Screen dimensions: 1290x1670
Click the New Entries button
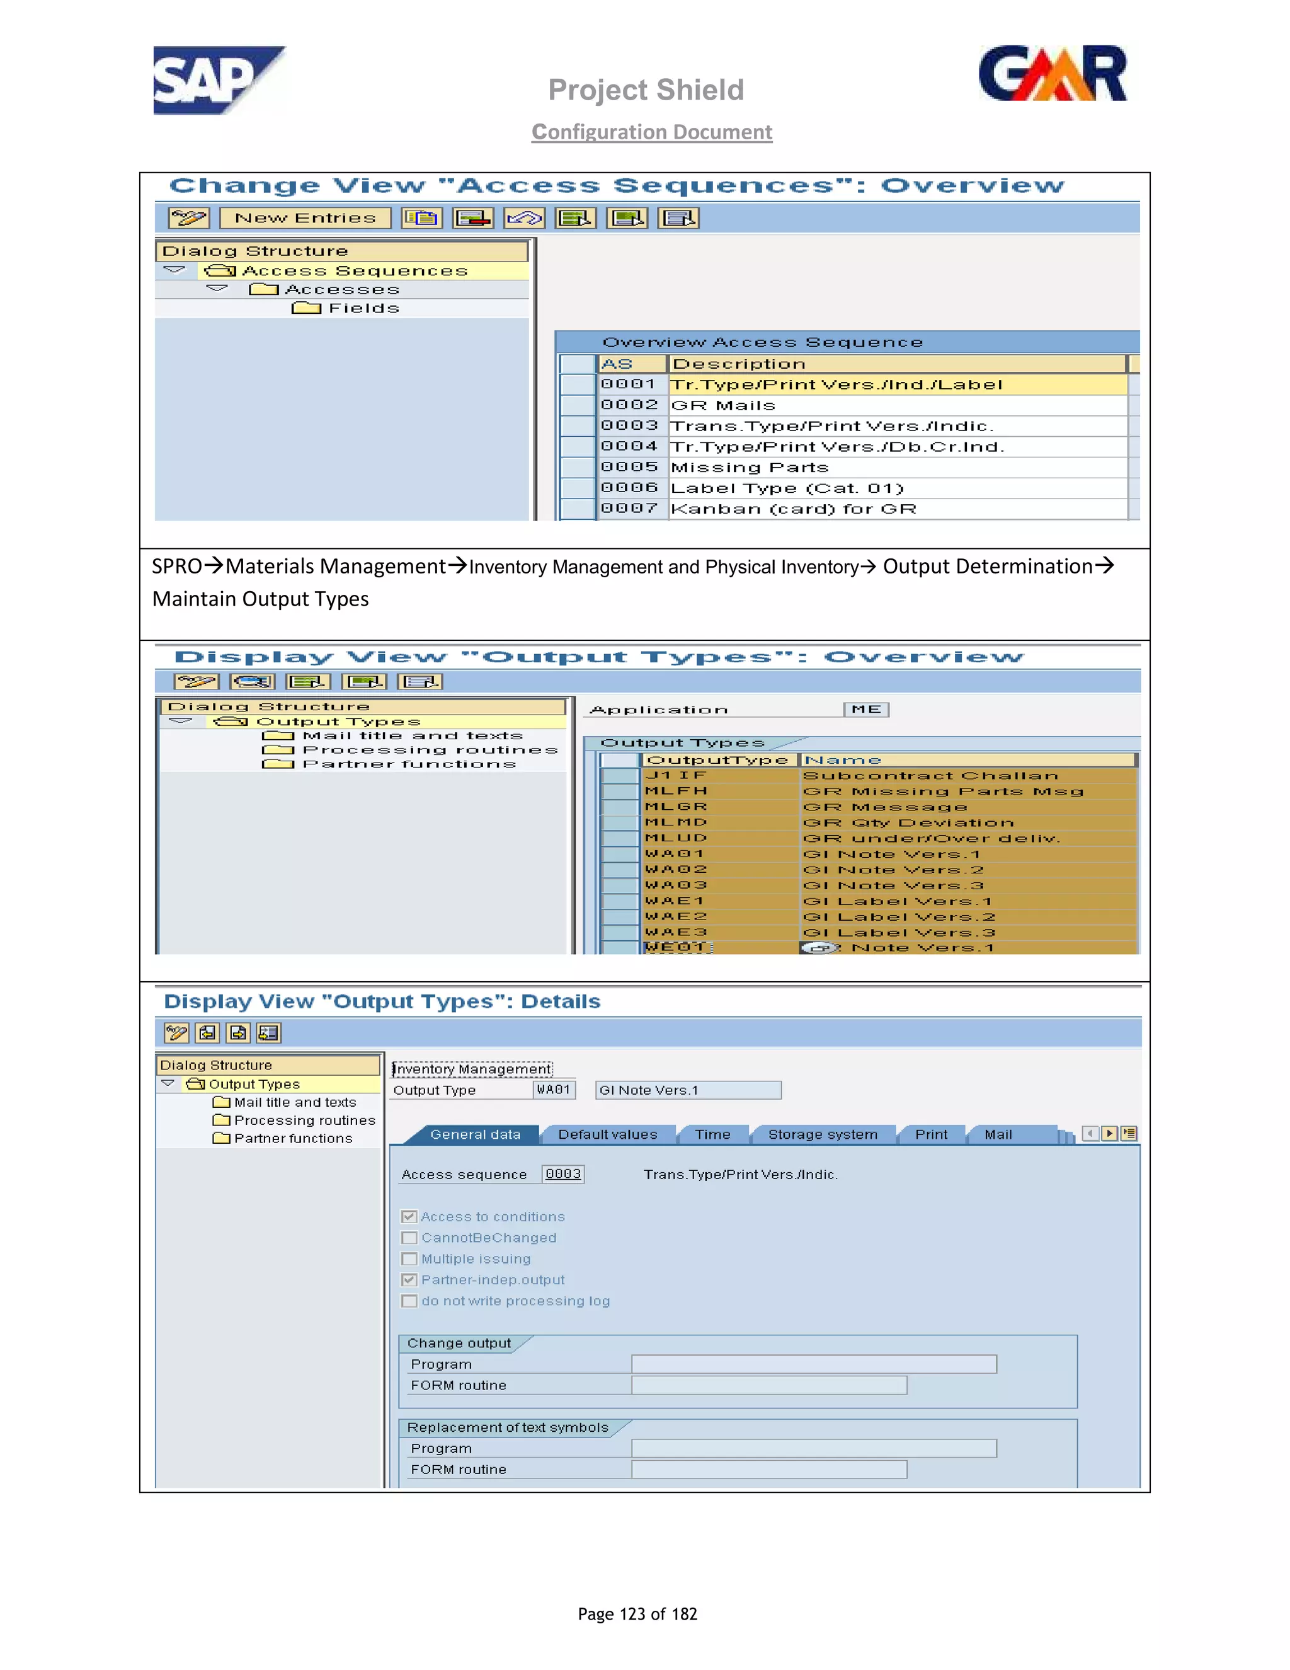[305, 218]
